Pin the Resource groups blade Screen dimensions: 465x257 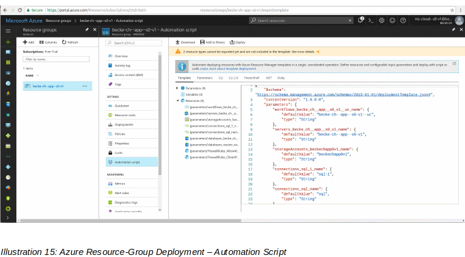(x=87, y=29)
